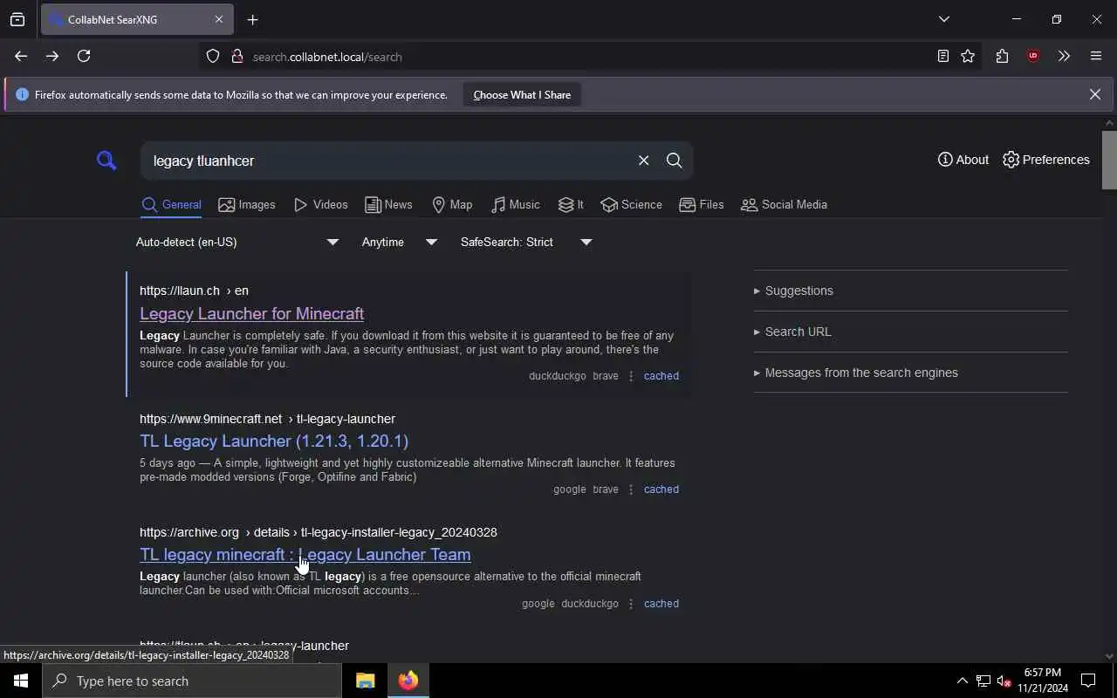The width and height of the screenshot is (1117, 698).
Task: Open the Extensions puzzle icon
Action: point(1002,56)
